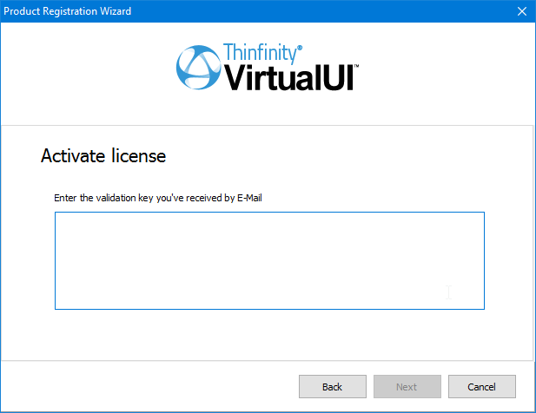Click the Thinfinity VirtualUI globe logo
536x413 pixels.
pos(198,67)
